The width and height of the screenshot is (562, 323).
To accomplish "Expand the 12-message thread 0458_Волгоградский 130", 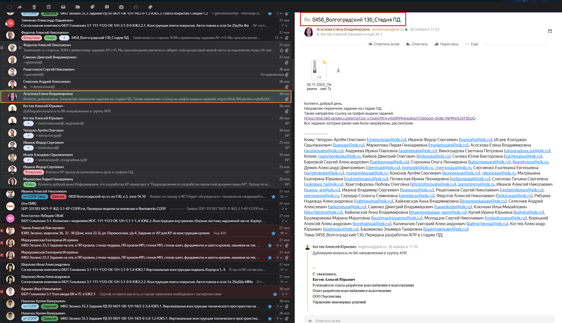I will [x=278, y=38].
